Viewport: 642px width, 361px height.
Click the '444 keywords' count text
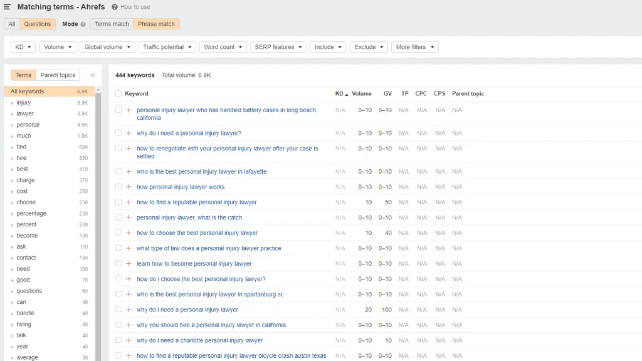click(x=135, y=75)
